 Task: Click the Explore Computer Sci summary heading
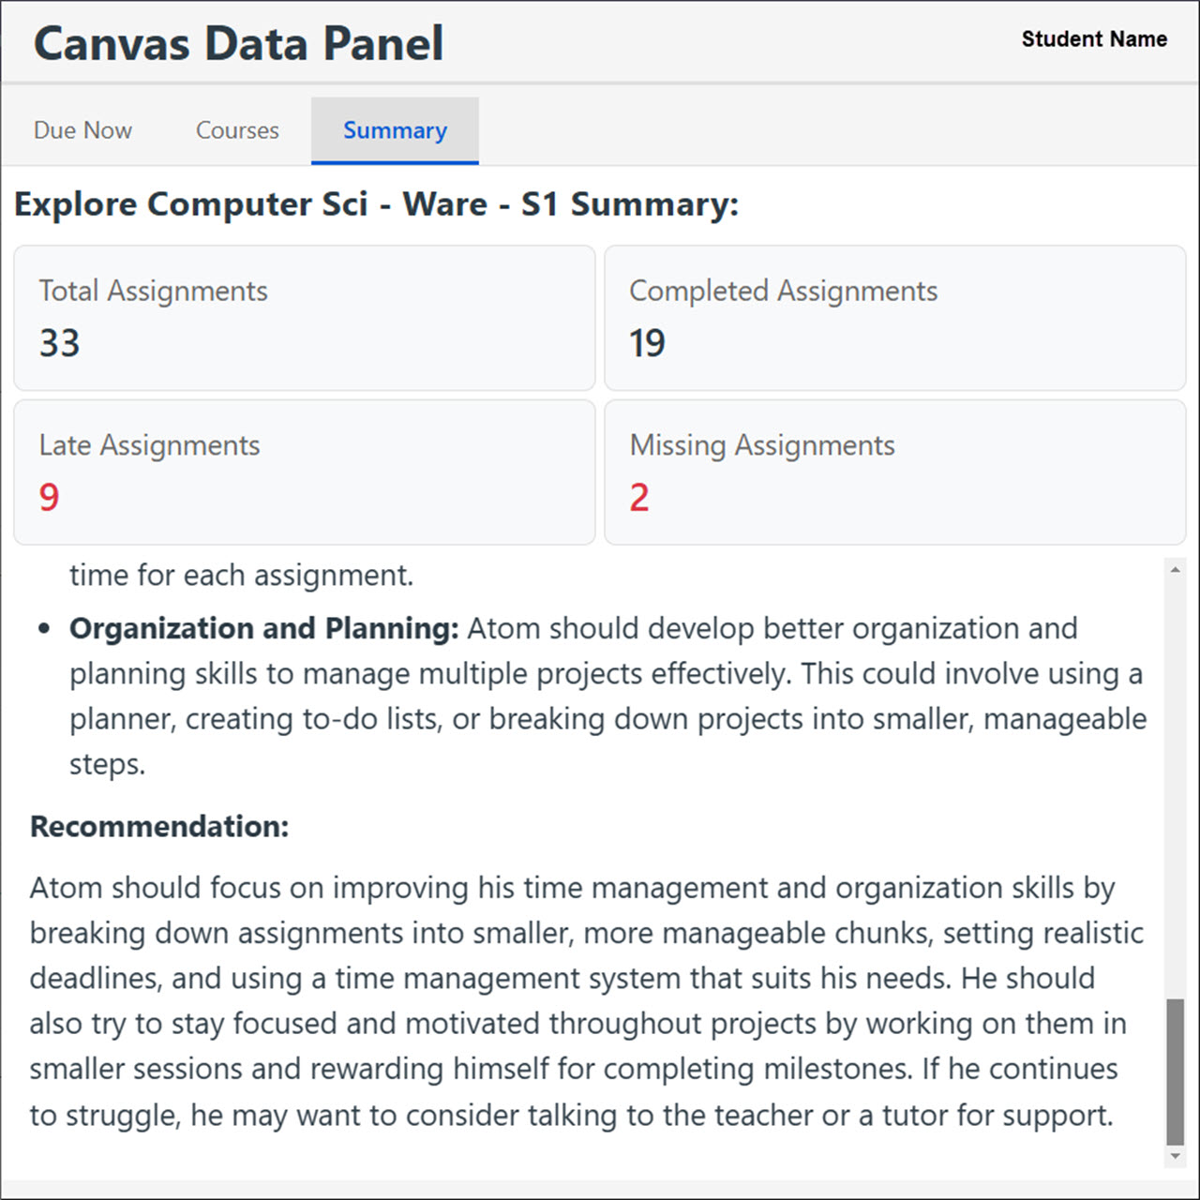point(377,204)
